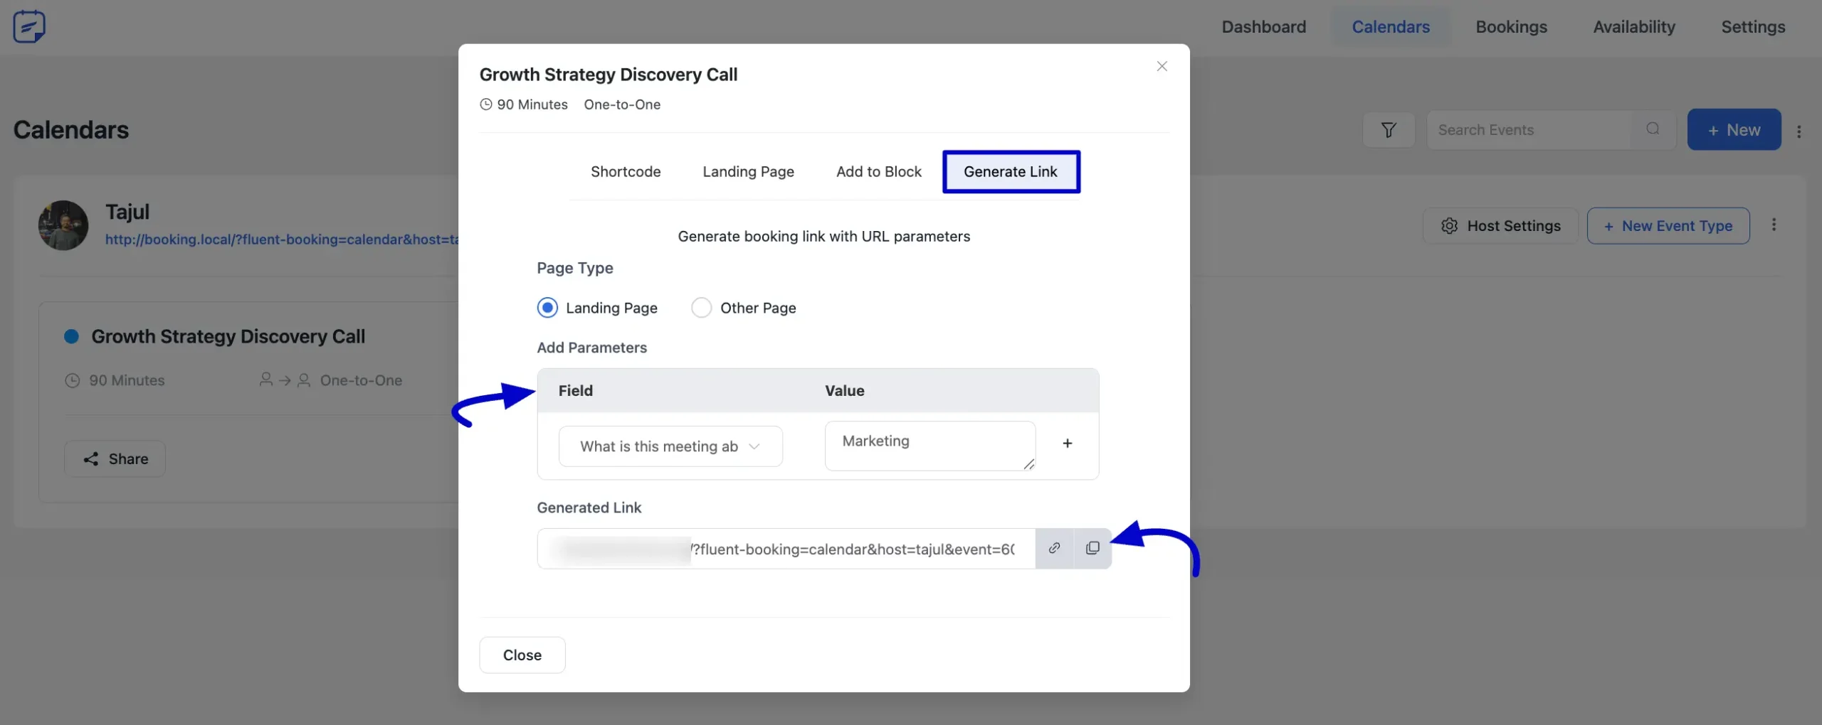Click the search magnifier icon

click(x=1653, y=129)
